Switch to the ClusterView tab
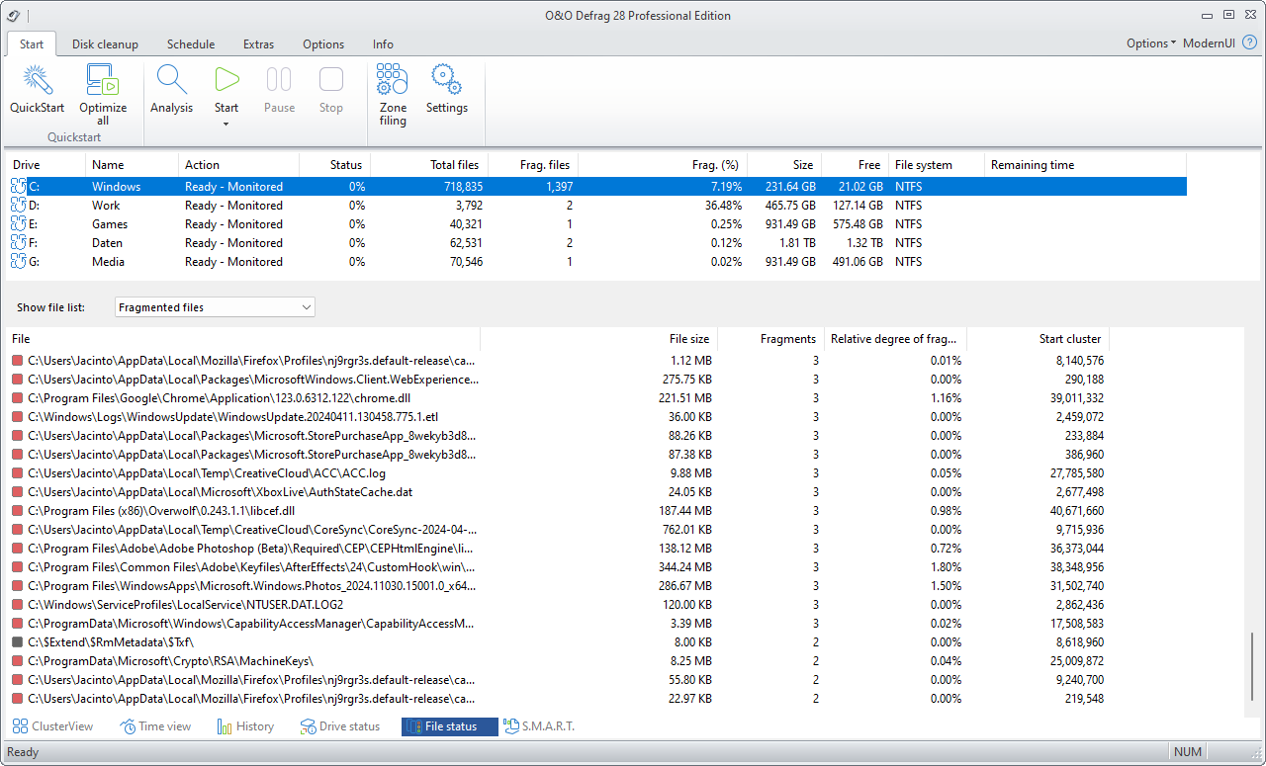1266x766 pixels. [x=52, y=726]
